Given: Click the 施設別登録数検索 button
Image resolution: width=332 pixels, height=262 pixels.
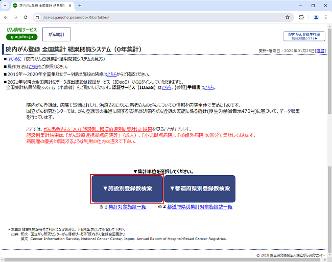Looking at the screenshot, I should tap(127, 188).
